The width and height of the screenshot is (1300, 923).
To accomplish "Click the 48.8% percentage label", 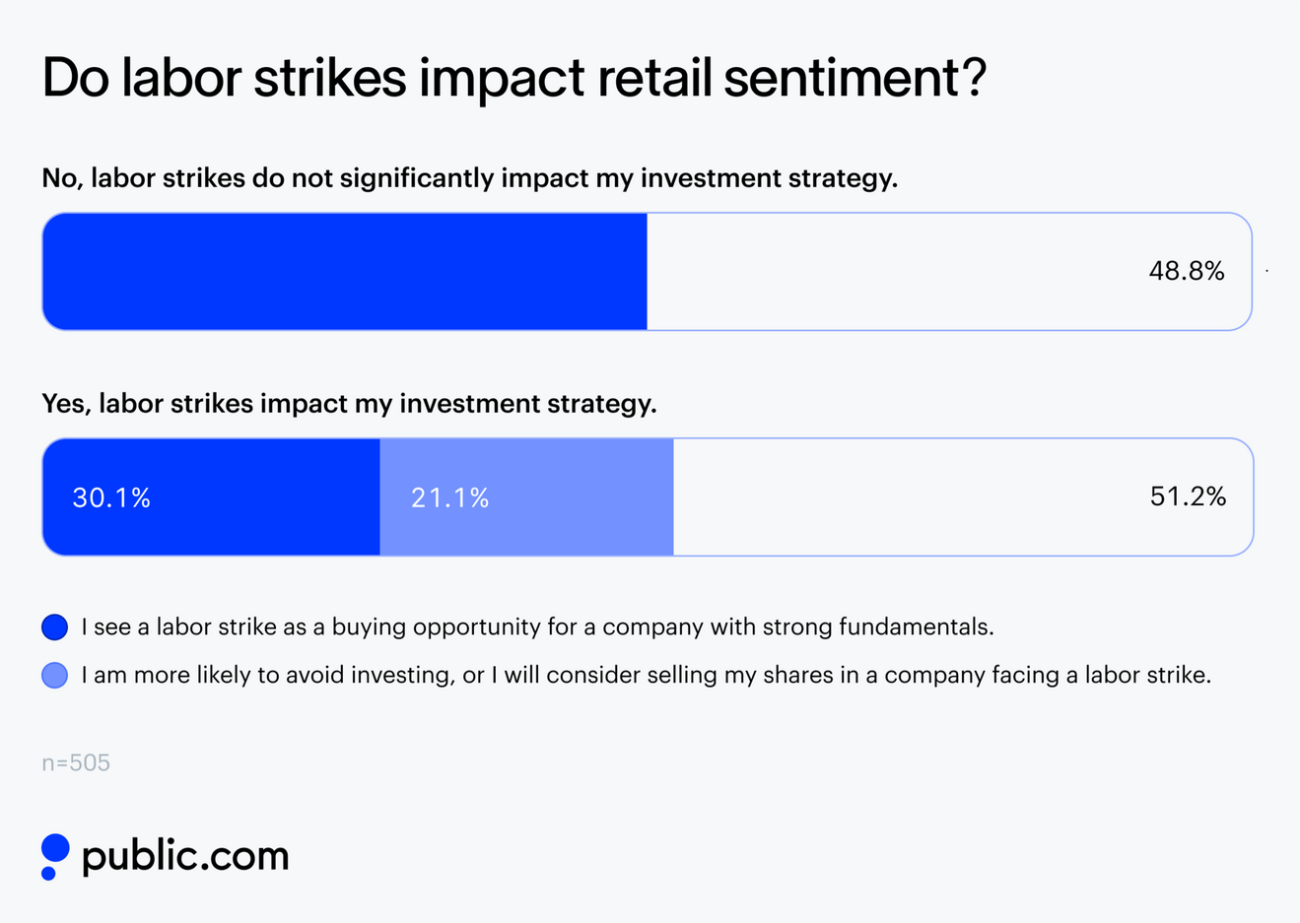I will coord(1187,271).
